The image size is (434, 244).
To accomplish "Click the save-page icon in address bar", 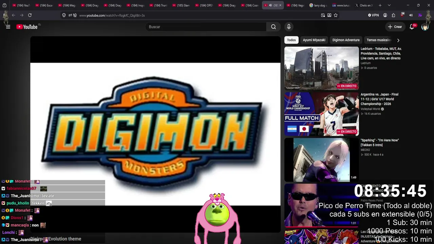I will click(329, 15).
